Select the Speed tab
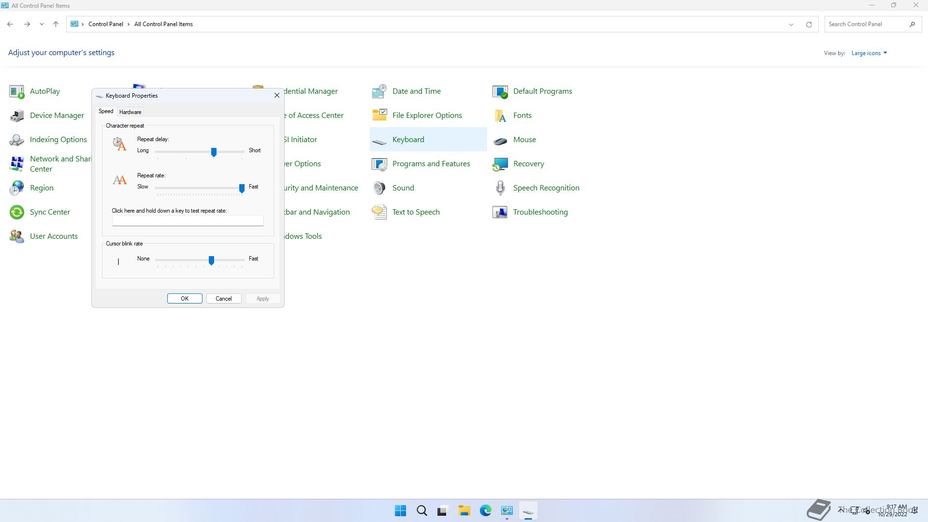Image resolution: width=928 pixels, height=522 pixels. [x=106, y=112]
